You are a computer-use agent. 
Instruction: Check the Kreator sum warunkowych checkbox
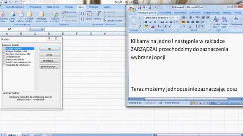point(4,62)
